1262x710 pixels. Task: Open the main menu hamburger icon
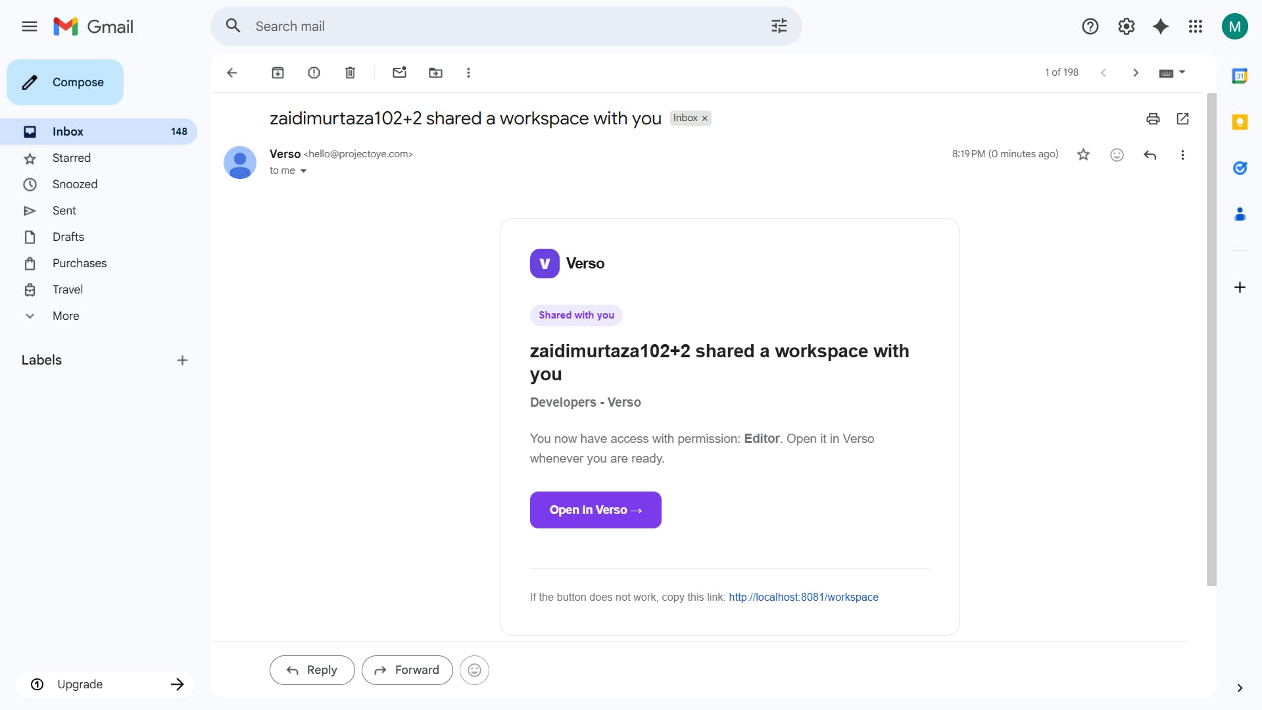pyautogui.click(x=30, y=26)
